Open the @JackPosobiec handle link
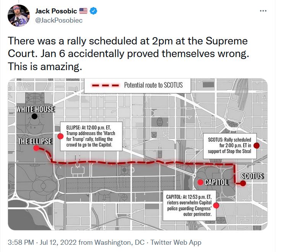The height and width of the screenshot is (252, 283). coord(59,20)
